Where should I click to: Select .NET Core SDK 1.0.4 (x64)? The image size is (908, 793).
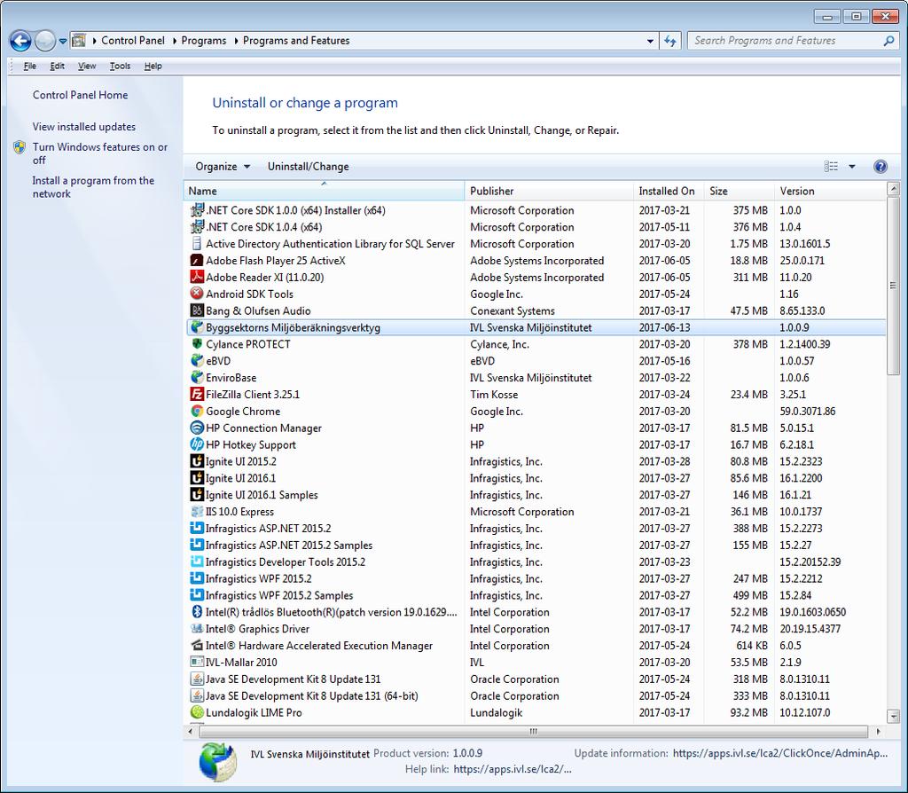click(x=264, y=227)
